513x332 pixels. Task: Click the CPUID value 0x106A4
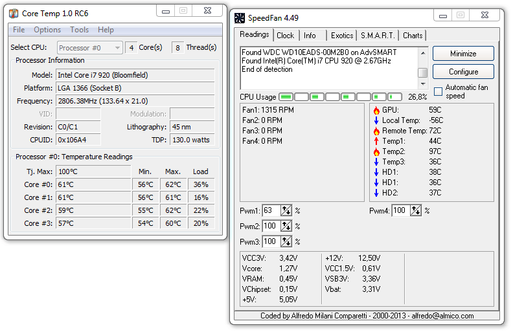[78, 140]
